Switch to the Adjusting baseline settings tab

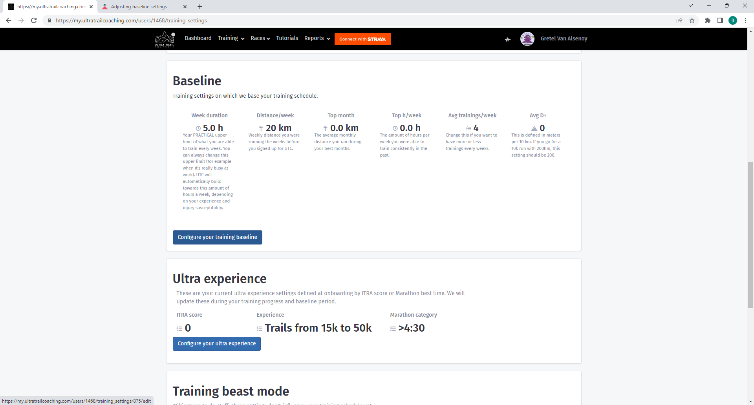click(139, 7)
